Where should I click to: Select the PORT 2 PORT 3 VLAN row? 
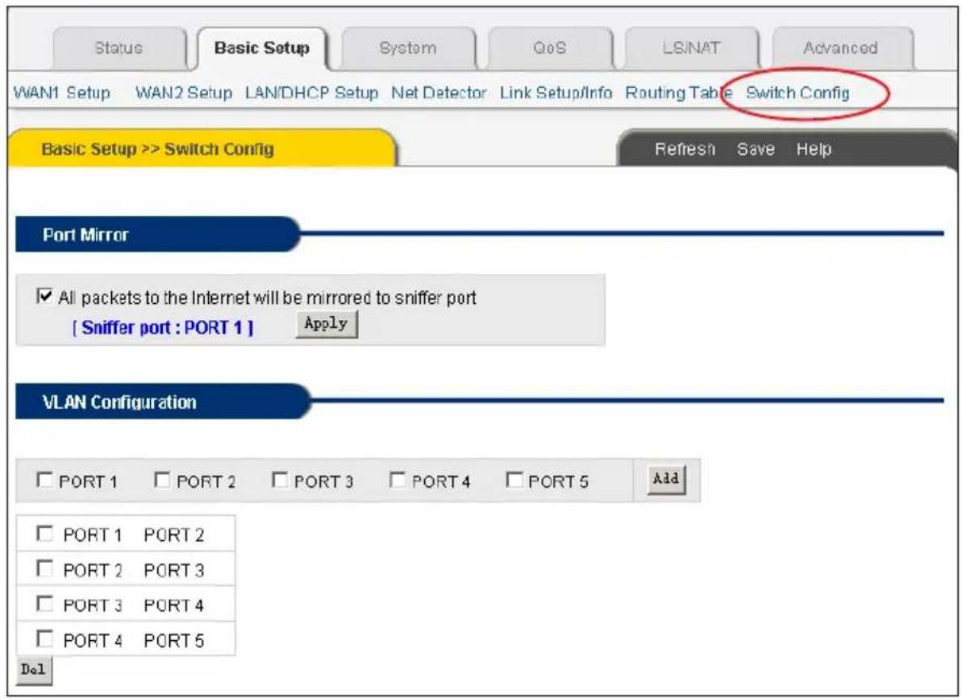pyautogui.click(x=44, y=568)
